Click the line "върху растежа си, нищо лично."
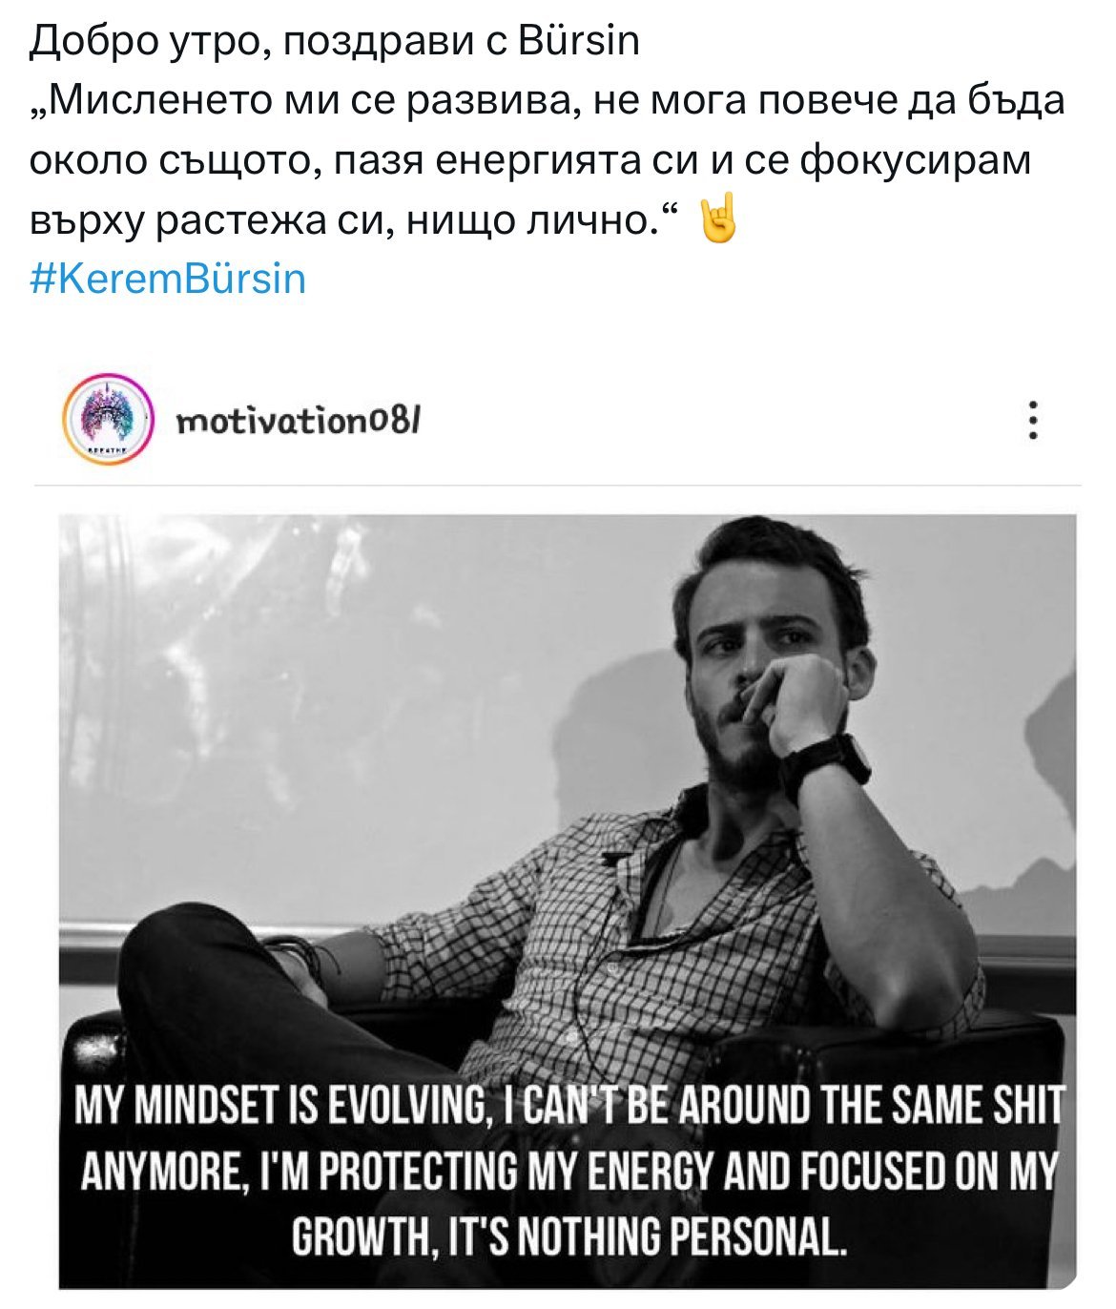This screenshot has height=1309, width=1116. pos(353,220)
